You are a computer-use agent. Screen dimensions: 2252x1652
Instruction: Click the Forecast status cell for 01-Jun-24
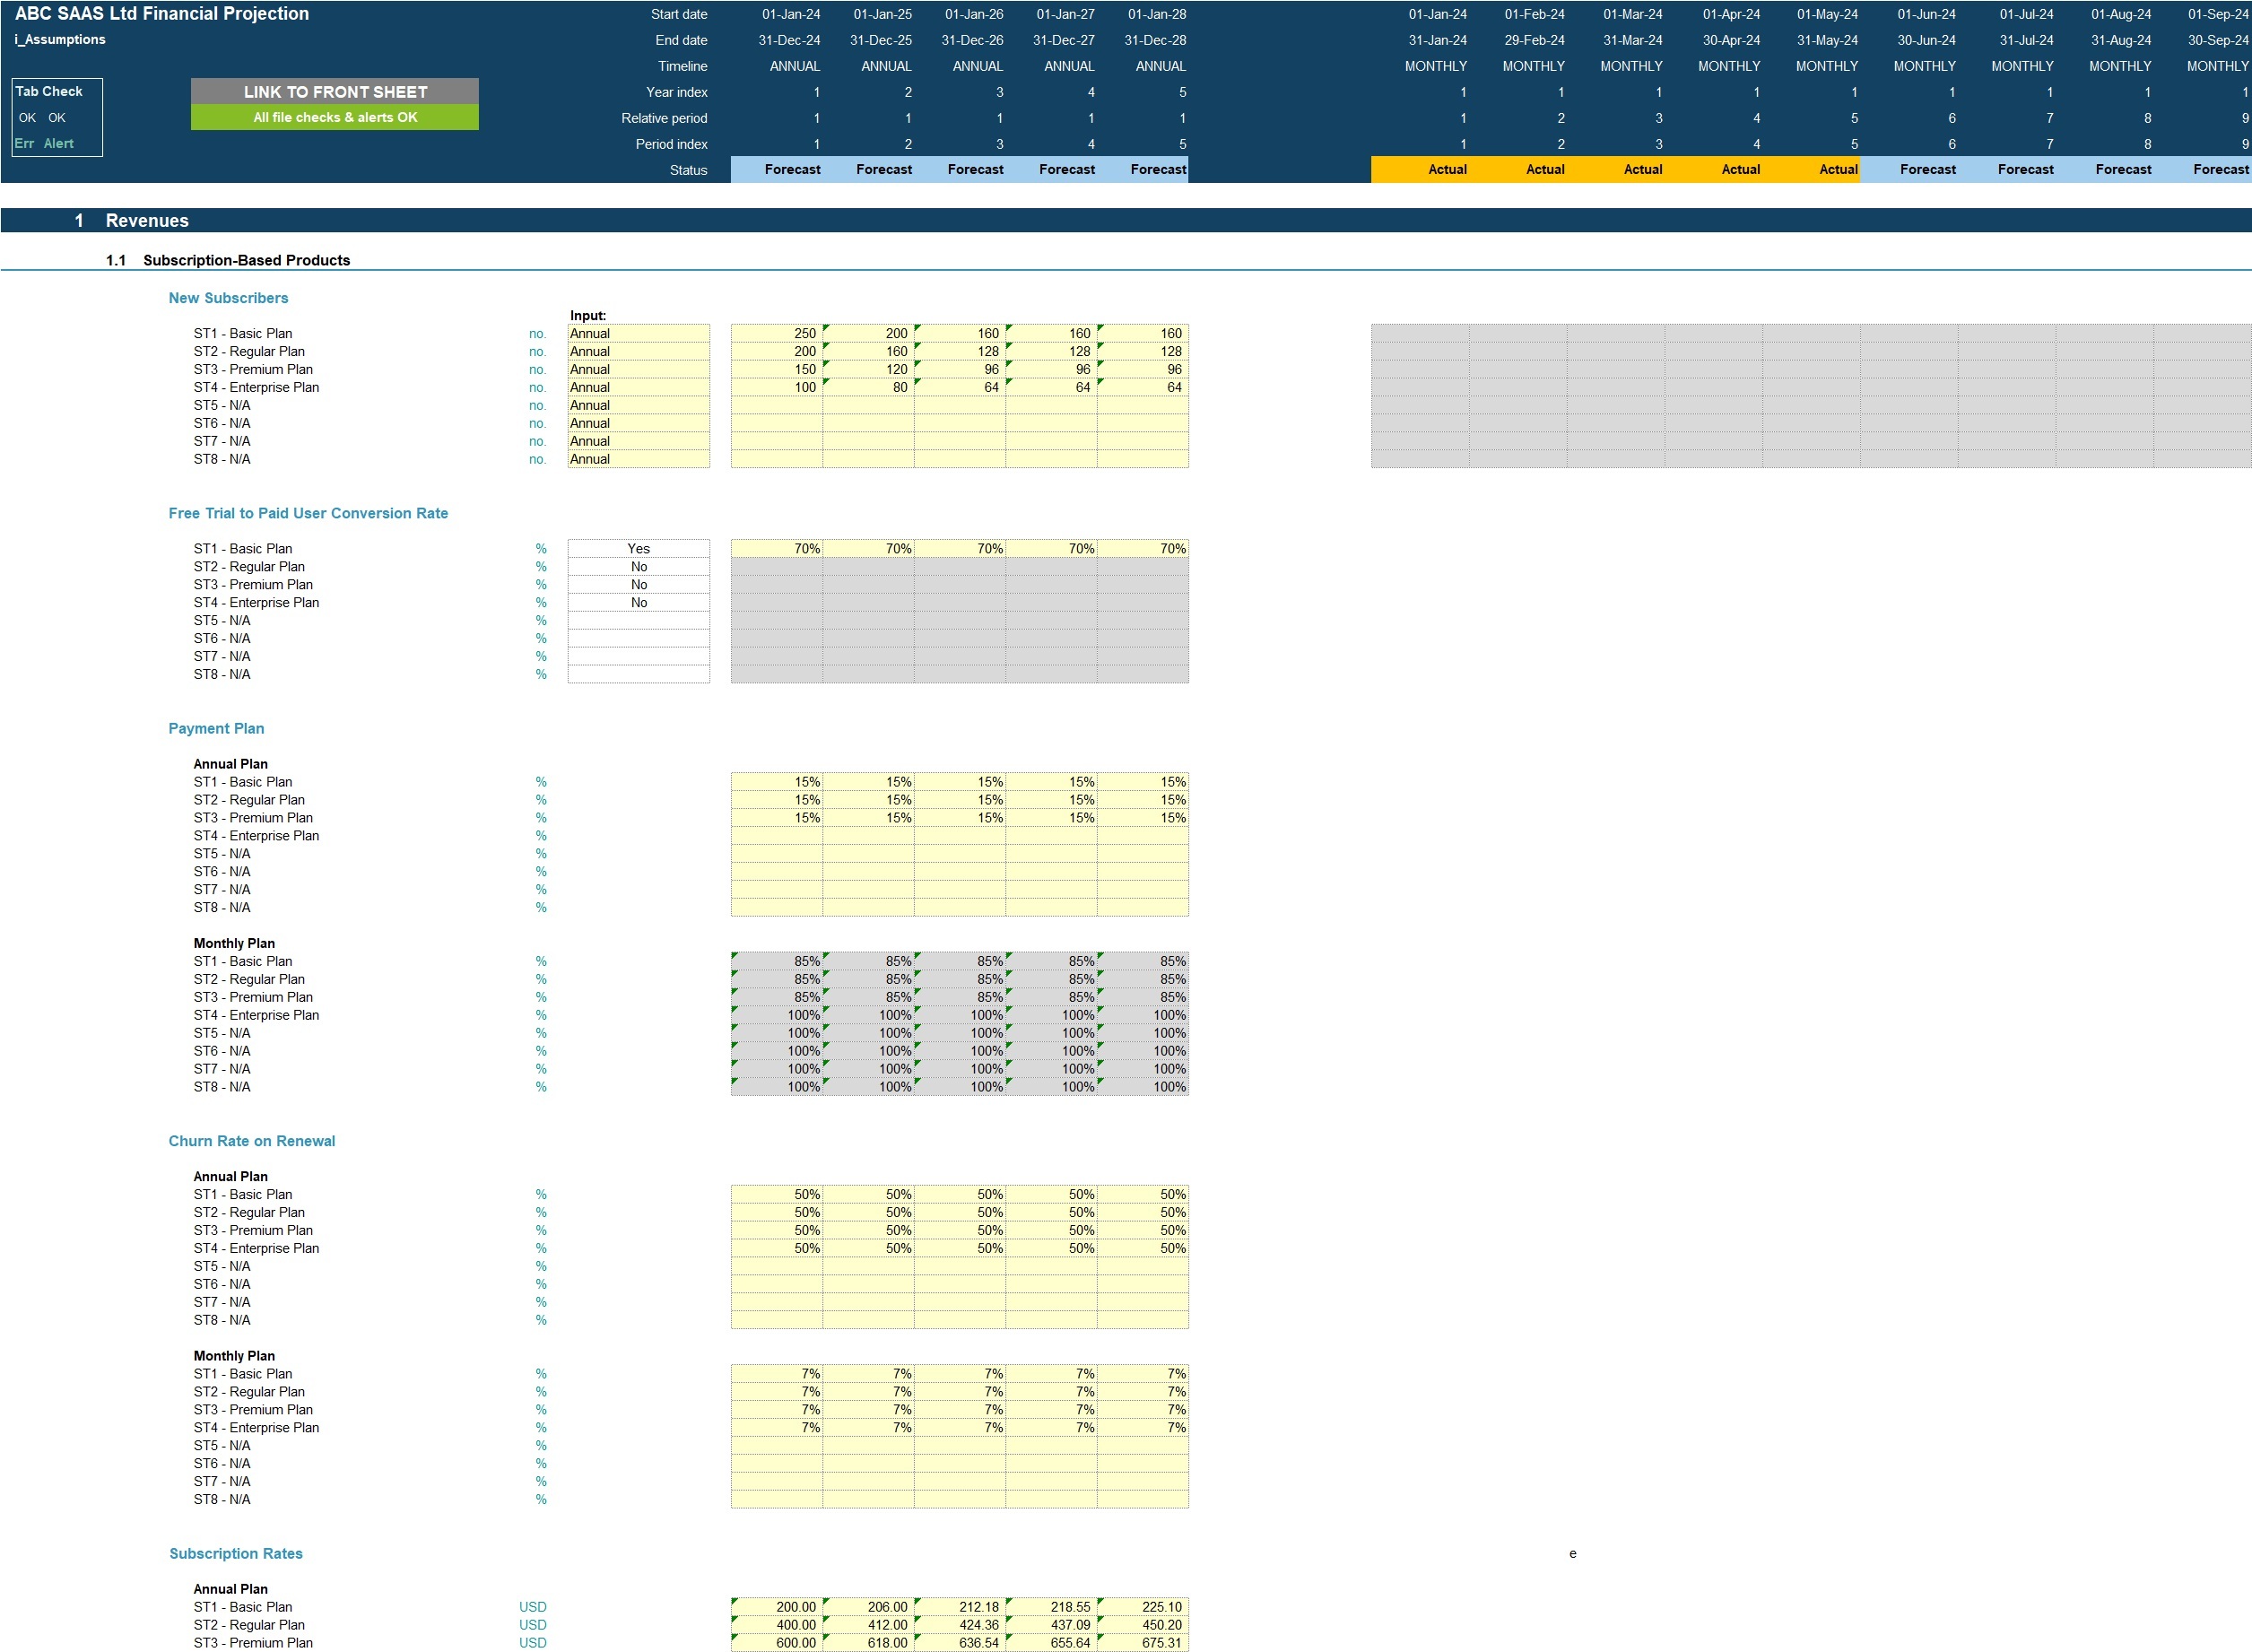pos(1909,169)
